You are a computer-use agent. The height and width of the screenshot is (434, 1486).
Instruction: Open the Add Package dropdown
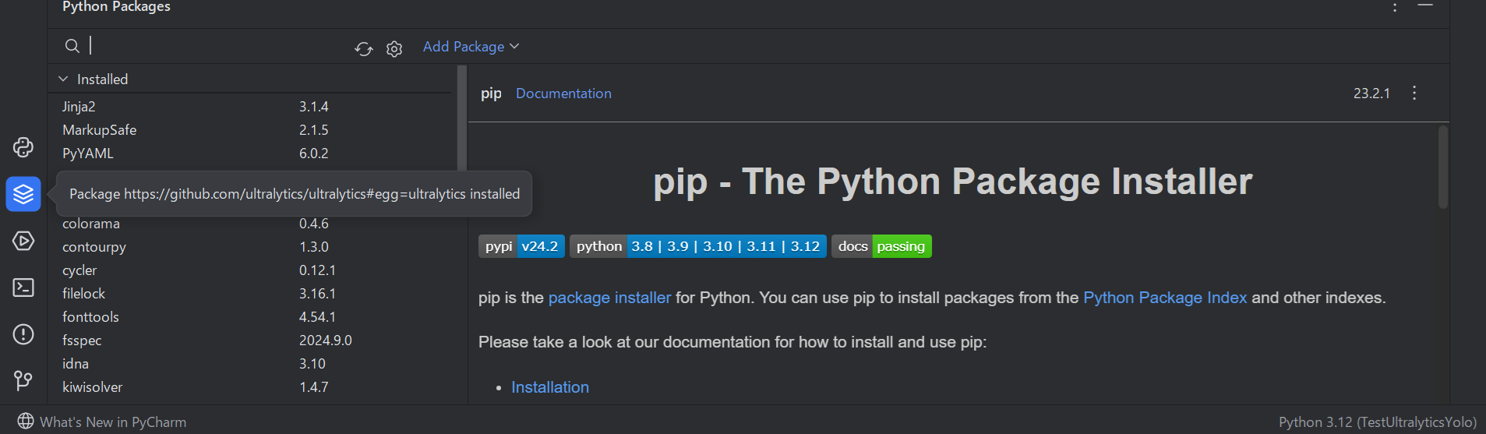471,47
